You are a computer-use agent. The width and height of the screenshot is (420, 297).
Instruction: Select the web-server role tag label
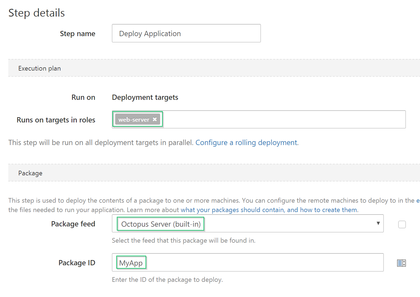(134, 119)
